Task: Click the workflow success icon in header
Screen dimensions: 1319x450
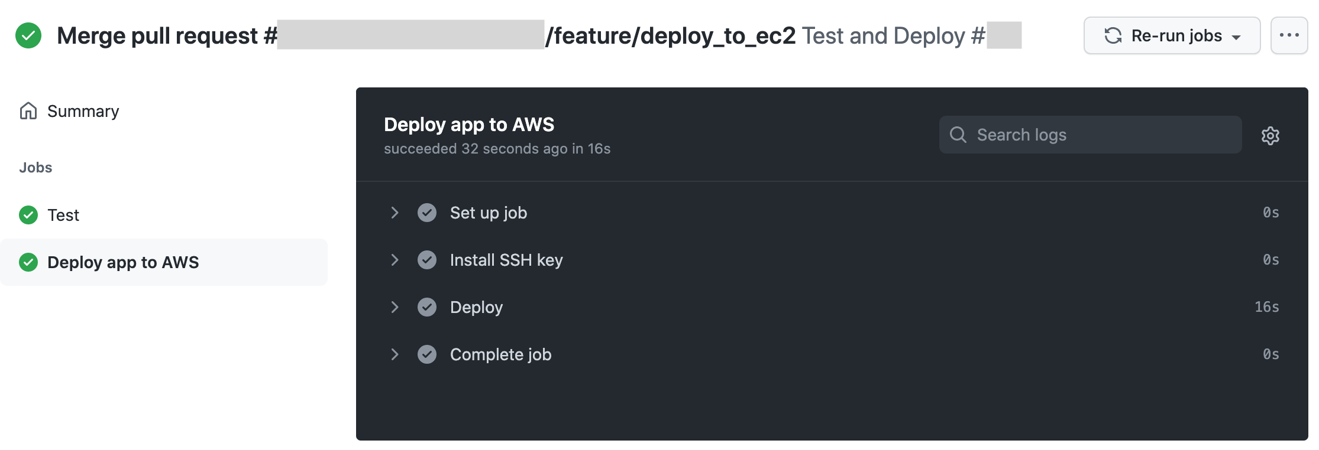Action: point(28,35)
